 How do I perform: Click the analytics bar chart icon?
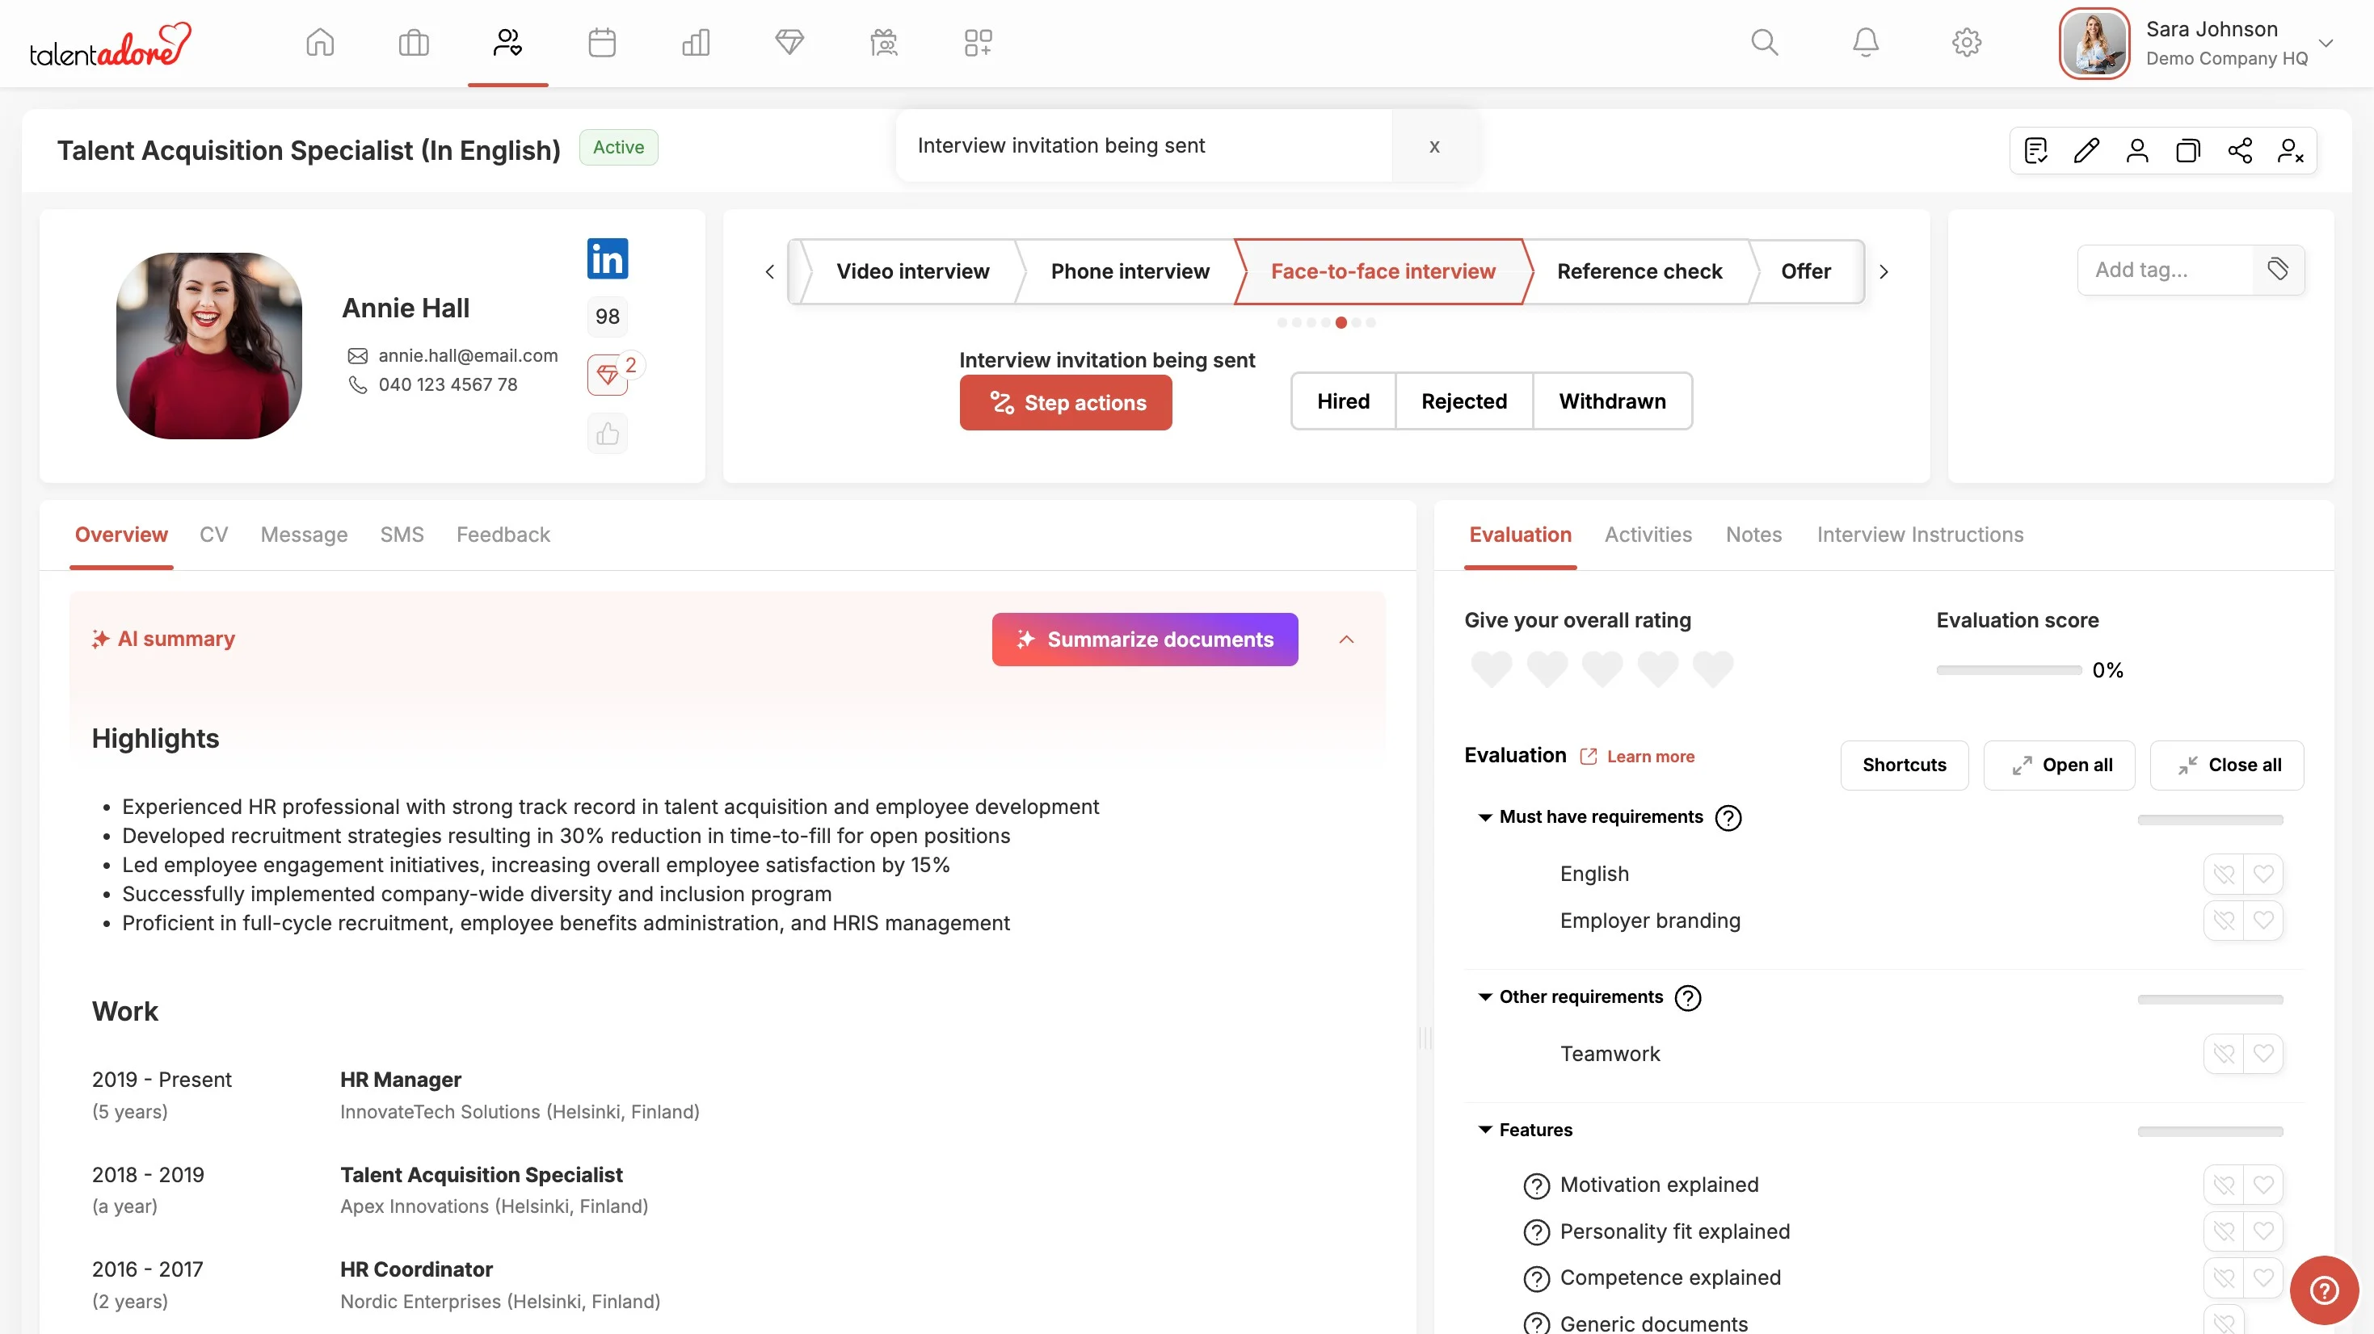(696, 42)
